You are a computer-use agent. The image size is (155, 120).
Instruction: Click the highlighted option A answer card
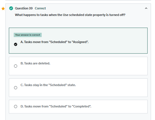(x=78, y=41)
